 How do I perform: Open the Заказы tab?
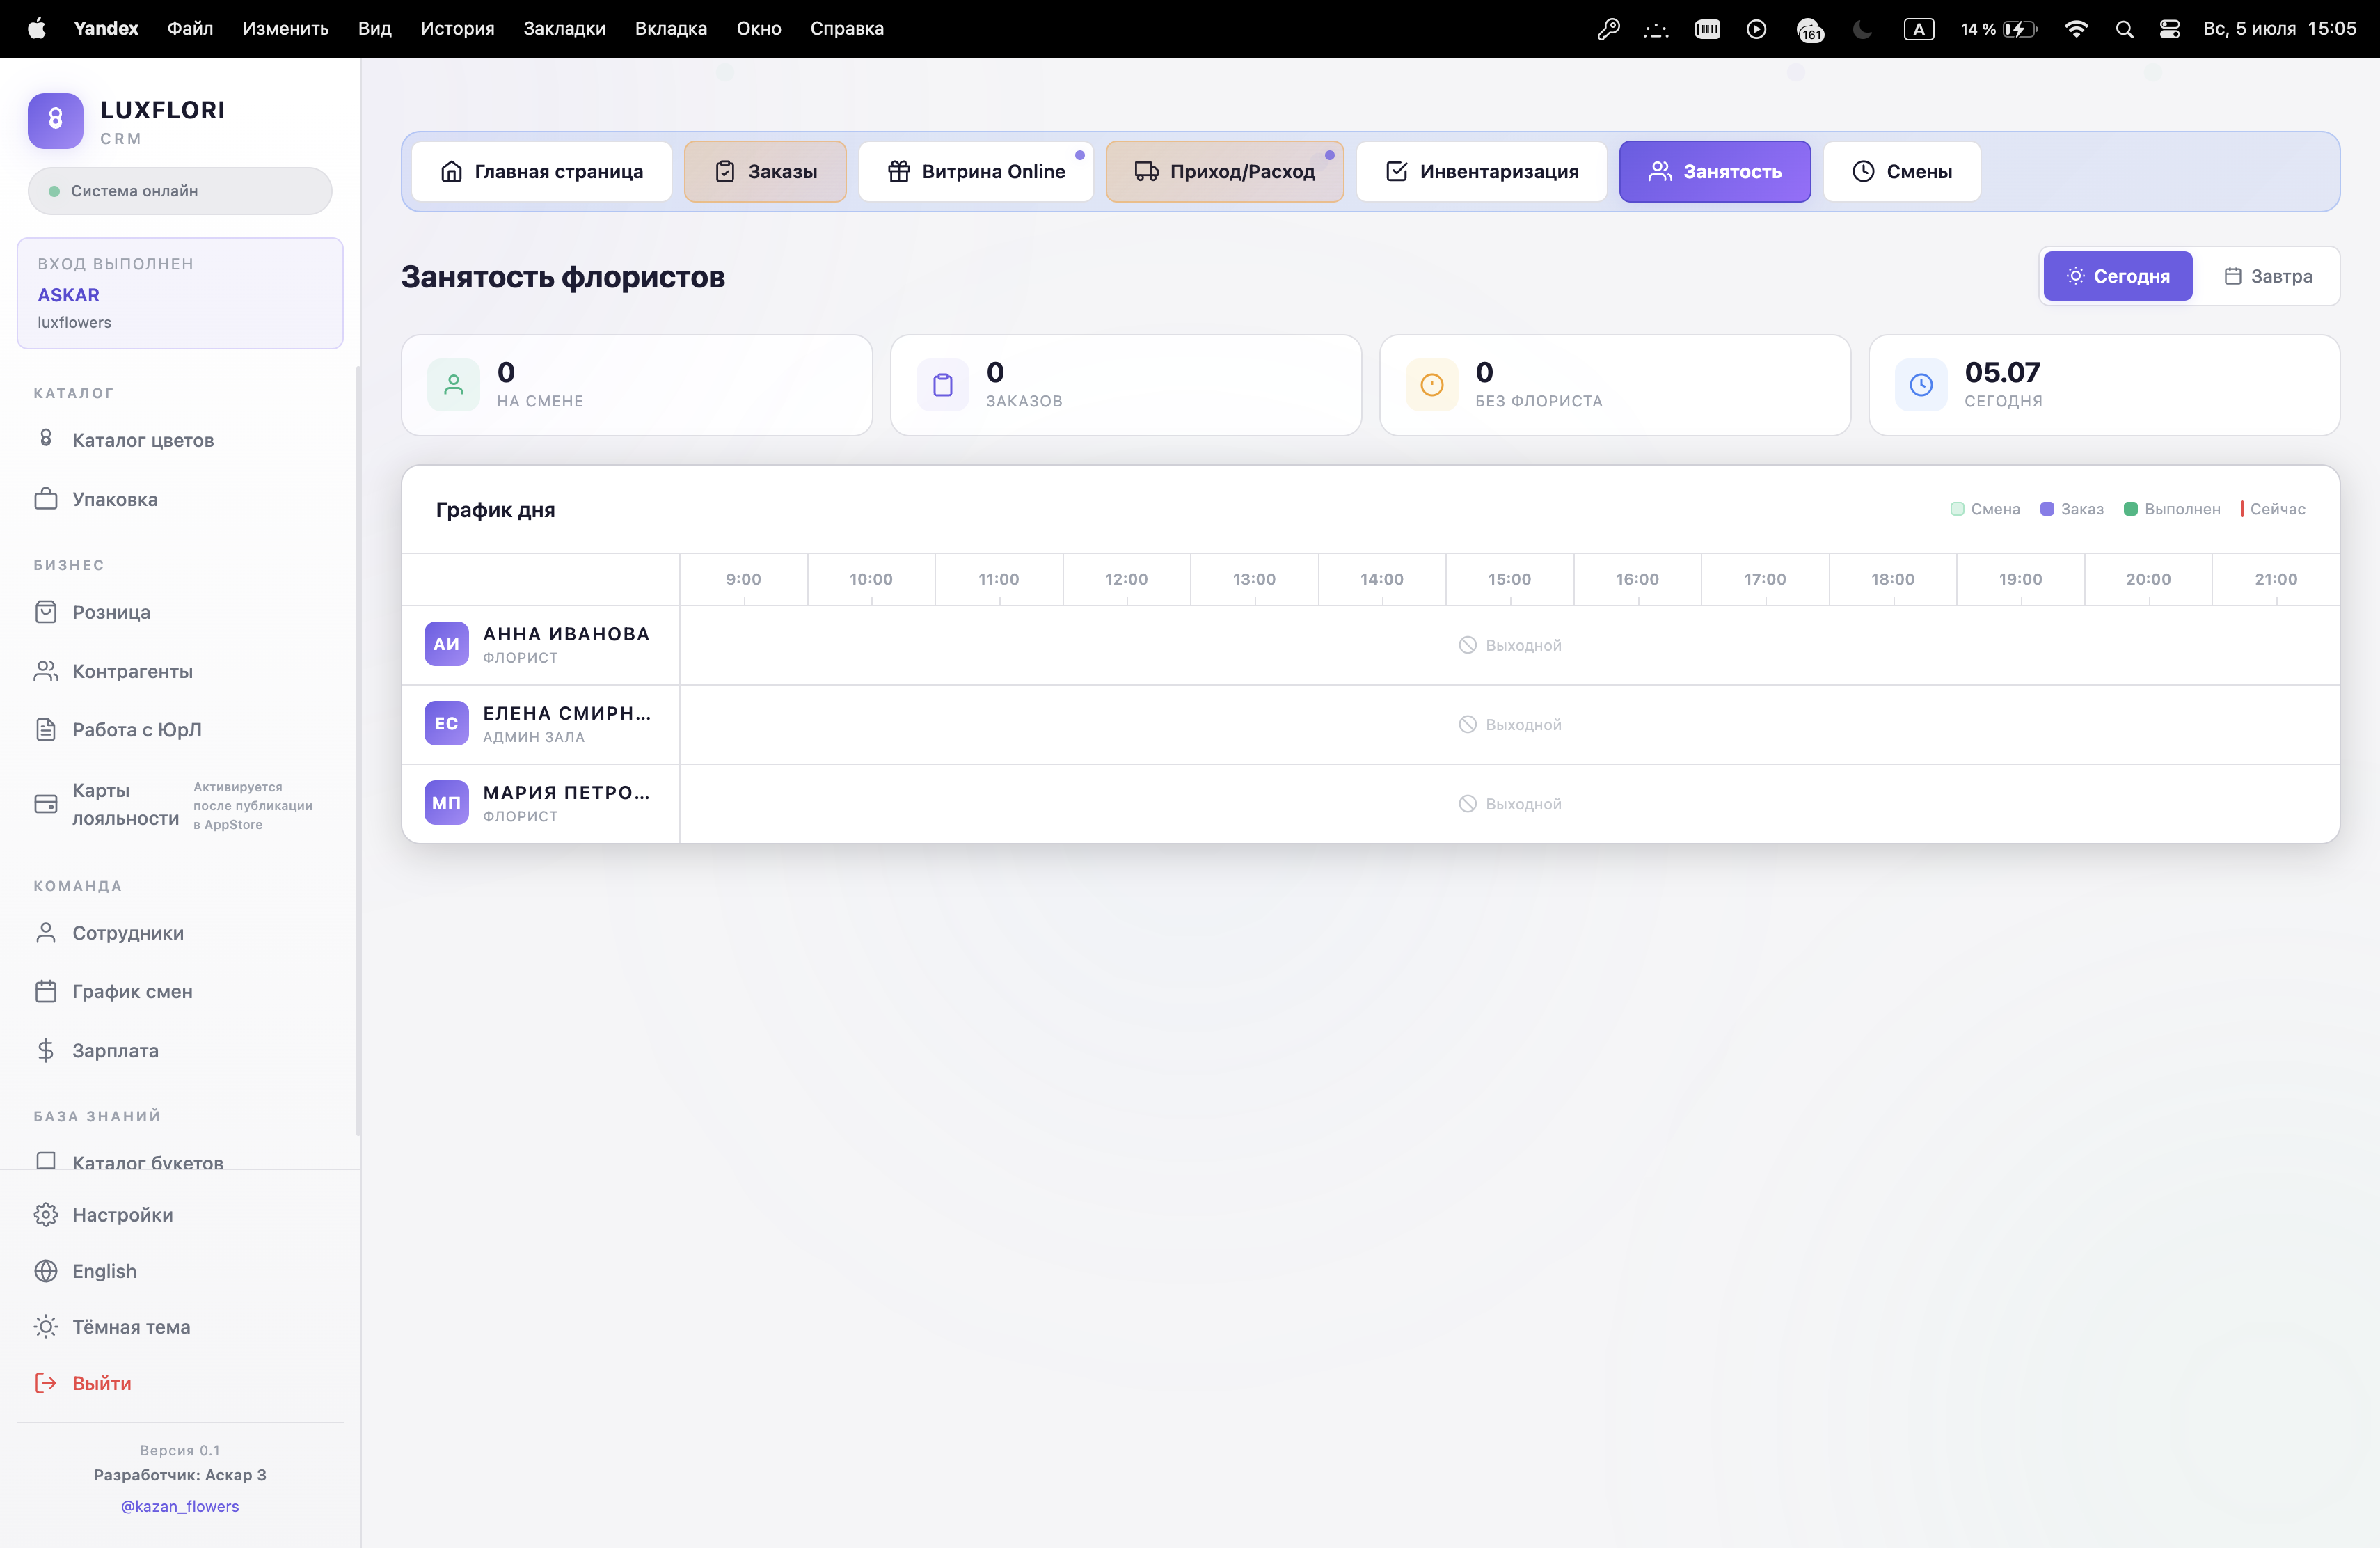[765, 171]
